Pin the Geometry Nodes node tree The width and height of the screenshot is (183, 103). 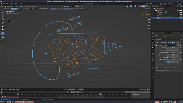point(85,89)
